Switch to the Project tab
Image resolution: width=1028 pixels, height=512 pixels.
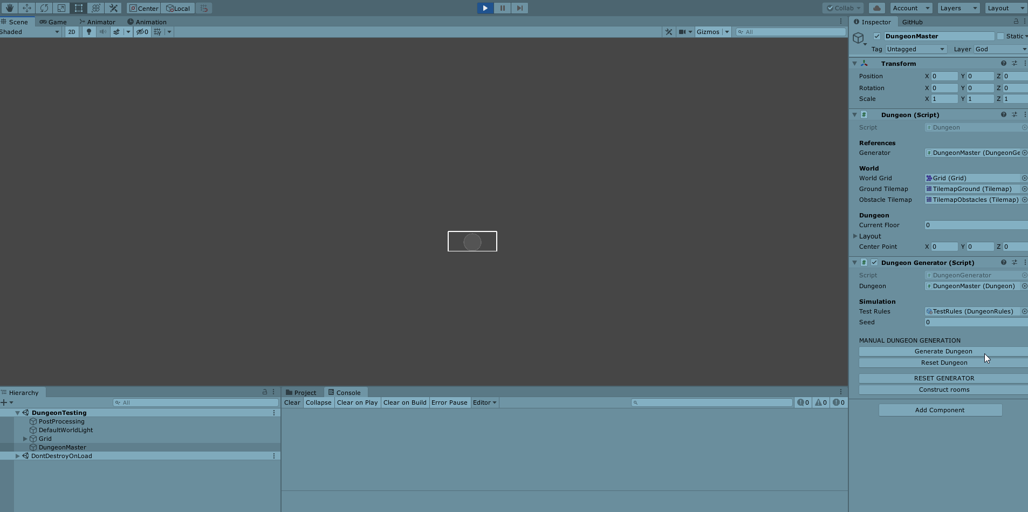coord(301,393)
